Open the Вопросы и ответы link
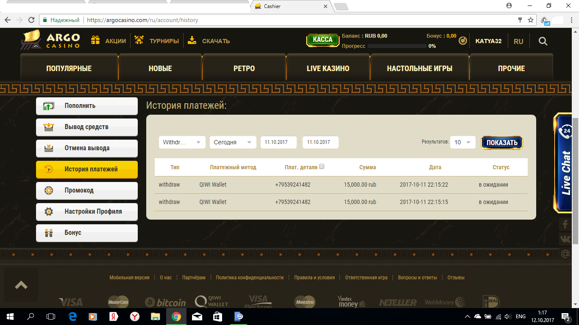The image size is (579, 325). click(x=418, y=278)
